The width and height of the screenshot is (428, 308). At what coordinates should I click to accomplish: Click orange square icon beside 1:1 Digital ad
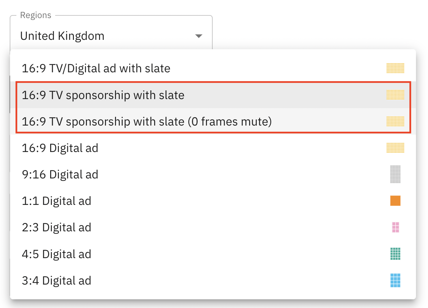click(x=395, y=201)
